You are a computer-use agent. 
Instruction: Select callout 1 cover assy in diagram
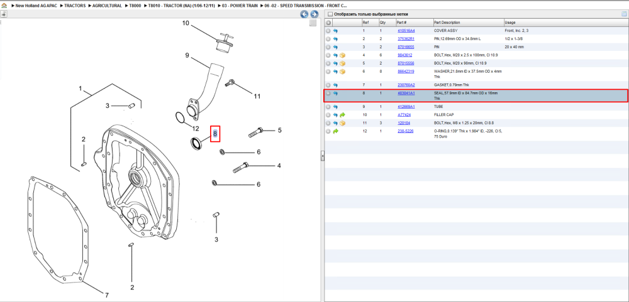[x=81, y=89]
